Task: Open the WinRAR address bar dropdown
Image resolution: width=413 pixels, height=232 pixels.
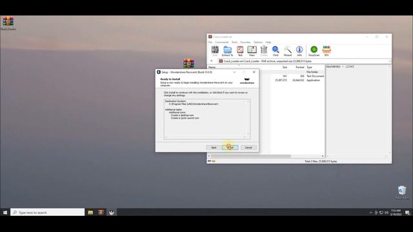Action: (390, 61)
